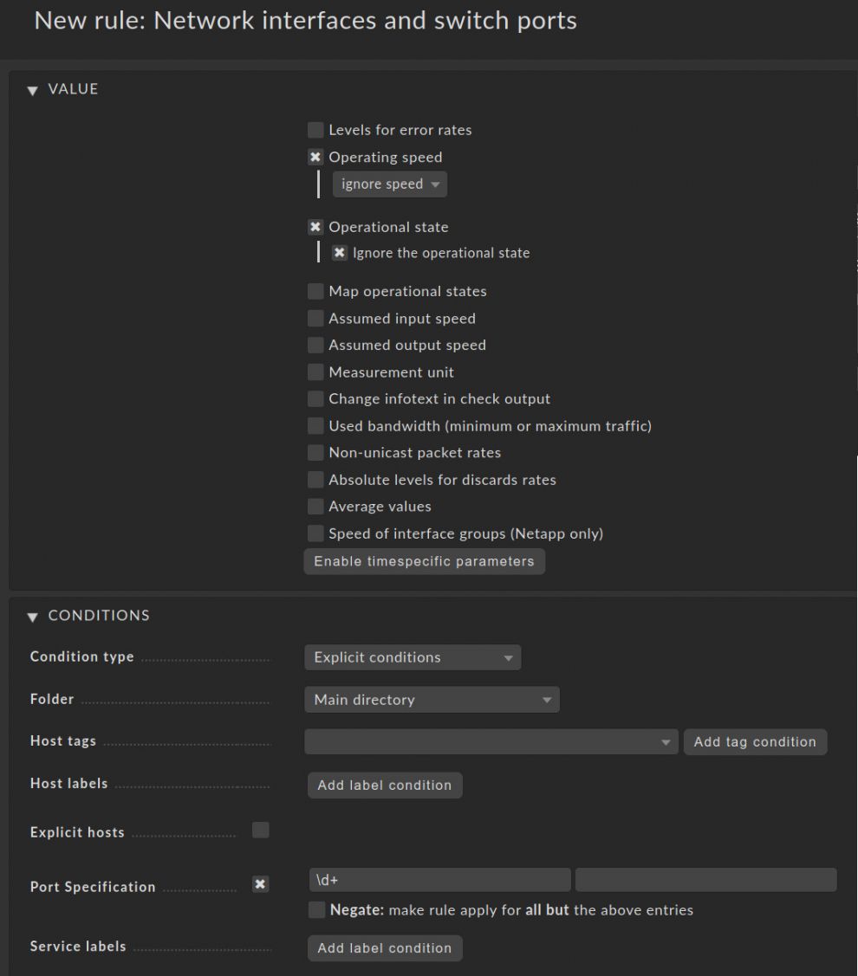Add a Host labels label condition
The image size is (858, 976).
tap(385, 785)
